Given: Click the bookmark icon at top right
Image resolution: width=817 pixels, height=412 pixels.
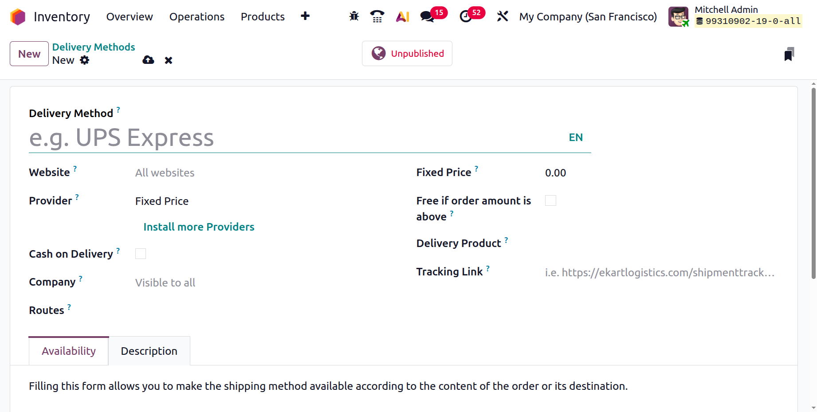Looking at the screenshot, I should [x=789, y=54].
